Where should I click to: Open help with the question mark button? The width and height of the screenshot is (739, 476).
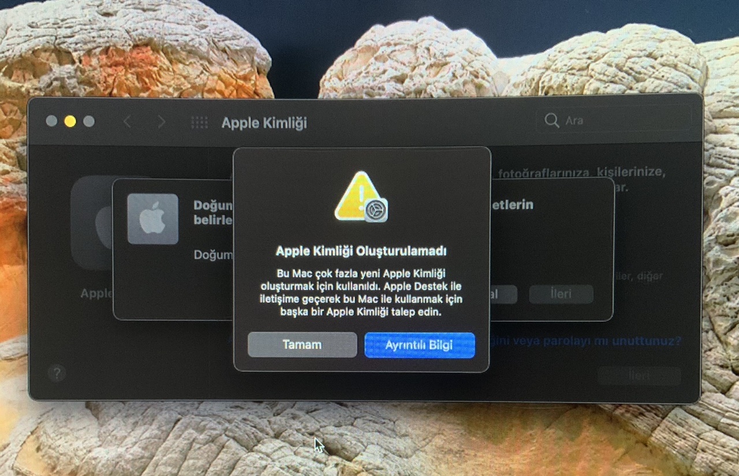pos(57,373)
